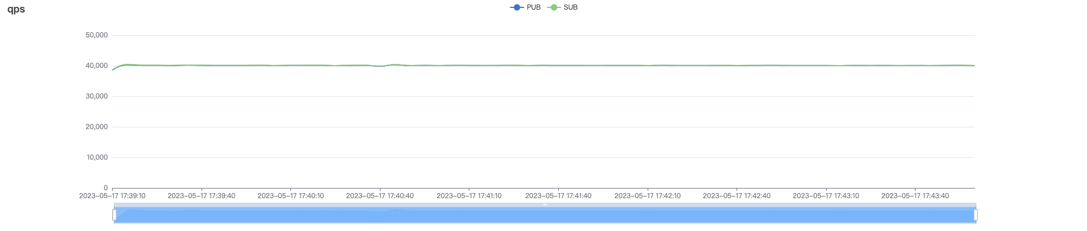Click the blue PUB legend marker icon
Screen dimensions: 1087x231
516,7
